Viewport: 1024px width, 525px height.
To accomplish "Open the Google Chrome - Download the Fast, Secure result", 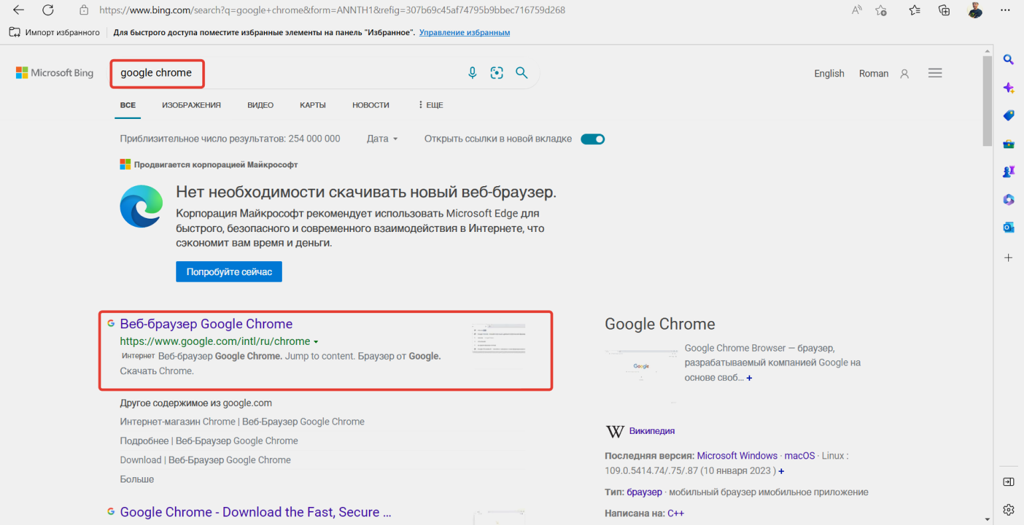I will pos(255,512).
